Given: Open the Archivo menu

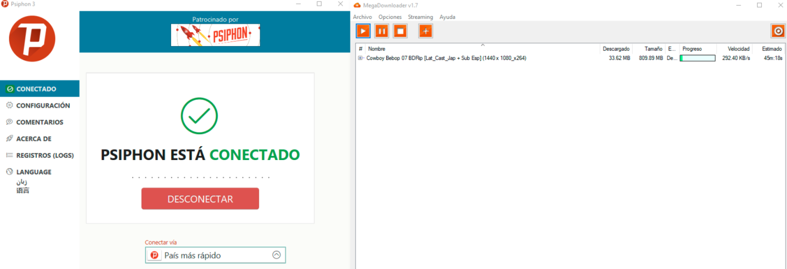Looking at the screenshot, I should pos(362,17).
